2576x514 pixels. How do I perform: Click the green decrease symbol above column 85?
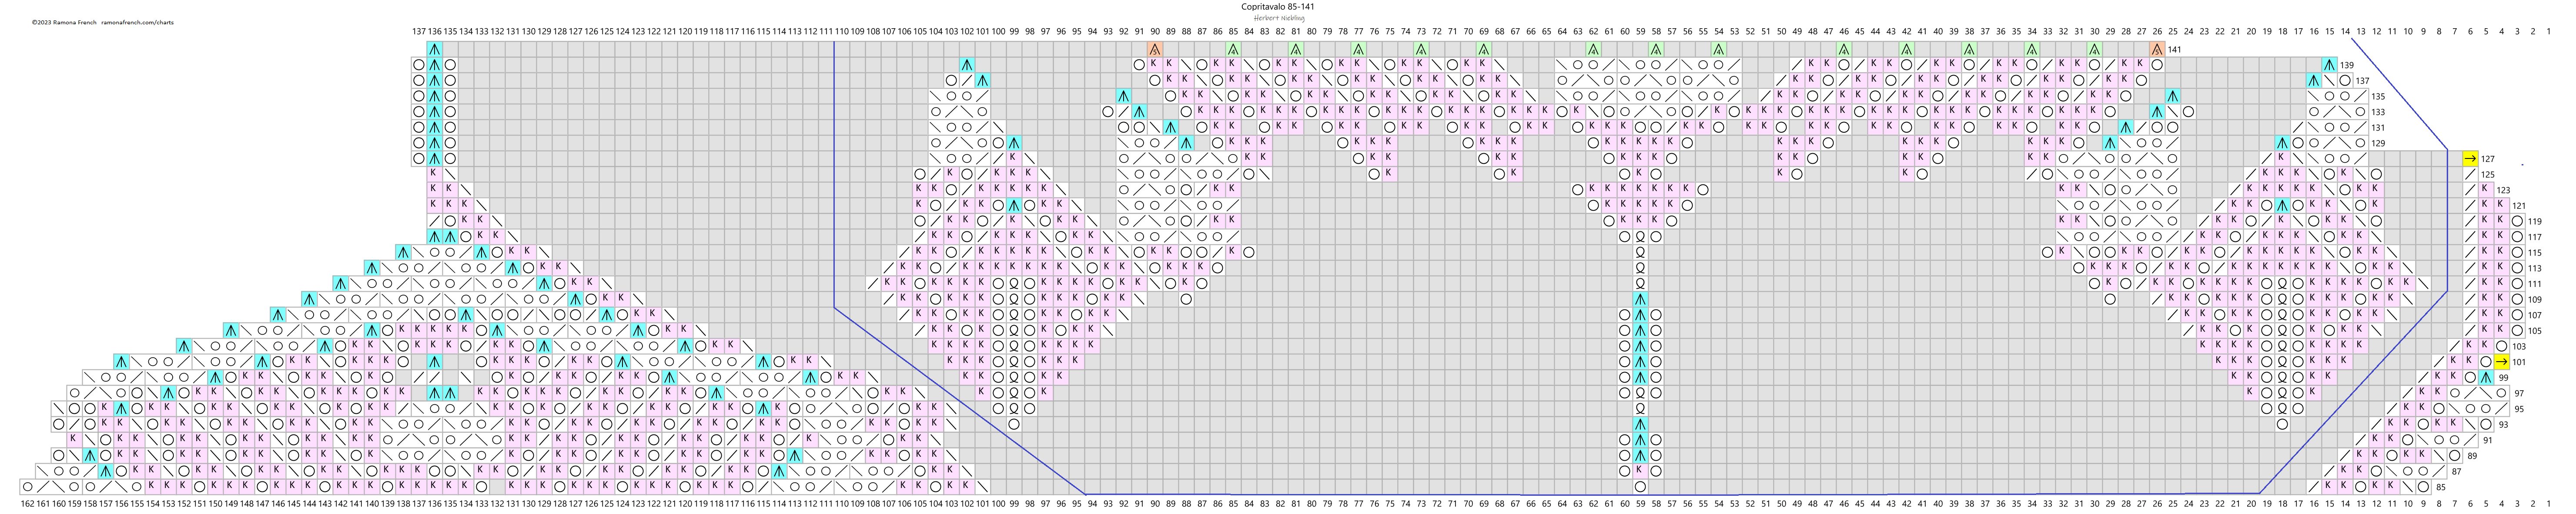(x=1233, y=49)
